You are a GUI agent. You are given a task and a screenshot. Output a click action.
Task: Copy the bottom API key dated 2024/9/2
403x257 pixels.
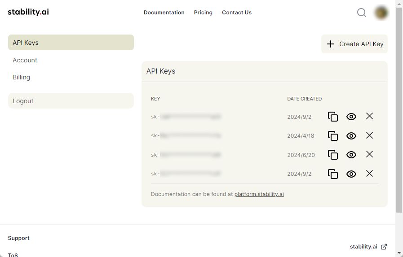(333, 174)
